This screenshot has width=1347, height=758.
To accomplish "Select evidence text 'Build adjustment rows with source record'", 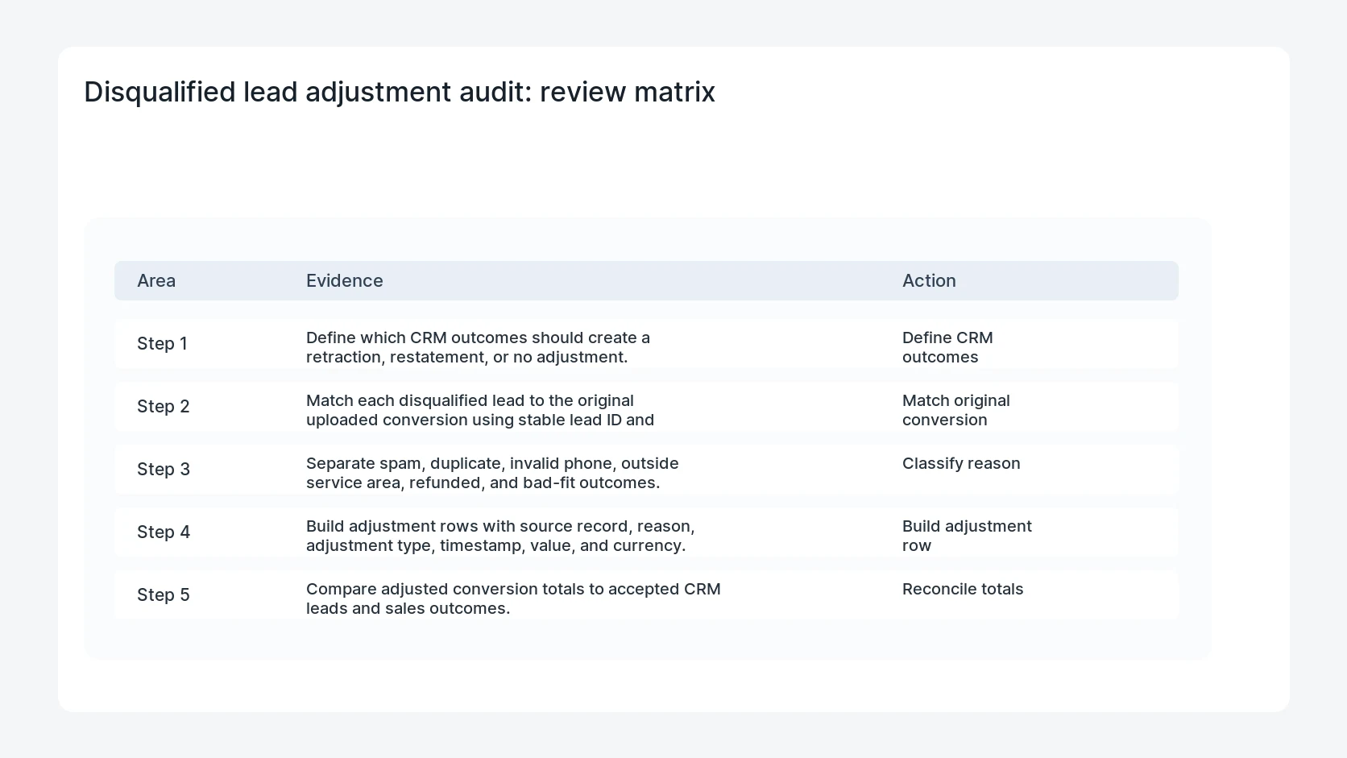I will coord(469,526).
